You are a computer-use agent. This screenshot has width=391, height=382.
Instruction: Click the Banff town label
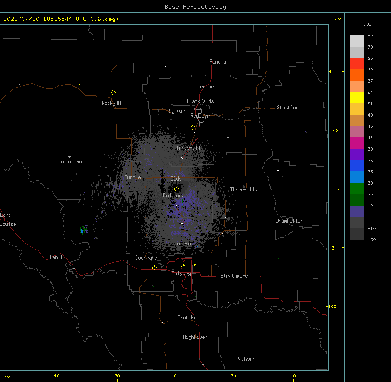tap(56, 257)
